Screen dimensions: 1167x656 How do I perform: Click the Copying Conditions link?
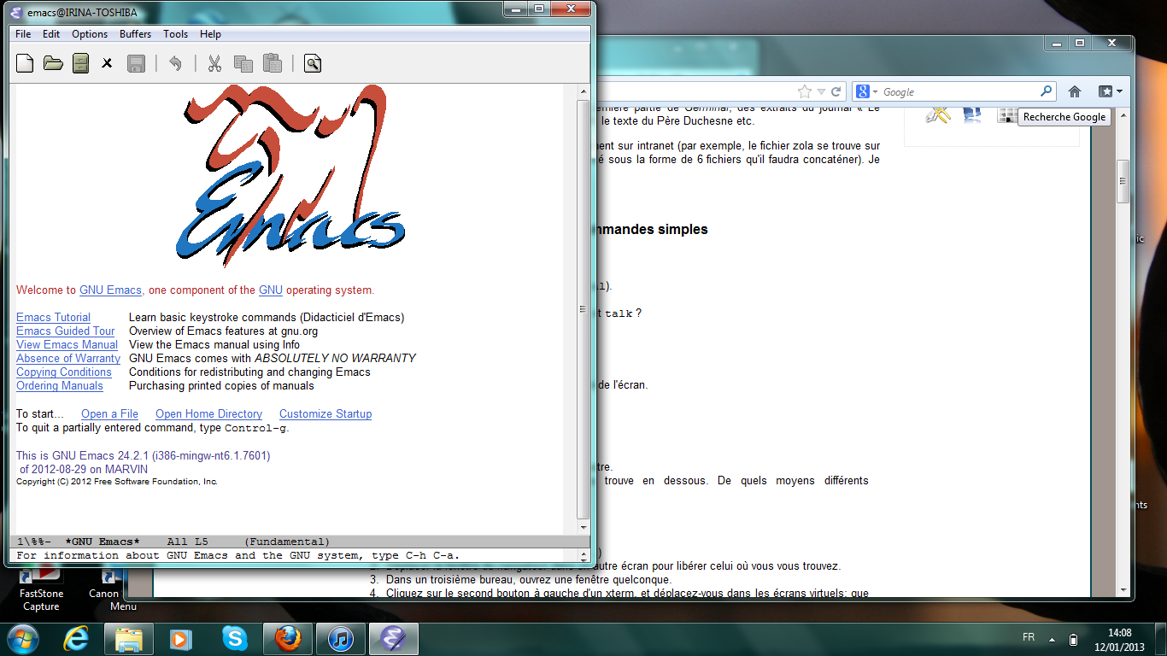pos(64,372)
